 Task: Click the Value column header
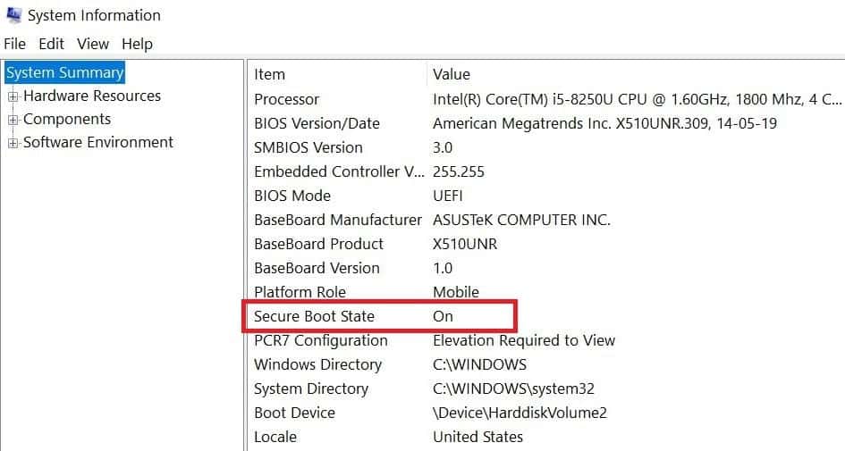click(452, 74)
